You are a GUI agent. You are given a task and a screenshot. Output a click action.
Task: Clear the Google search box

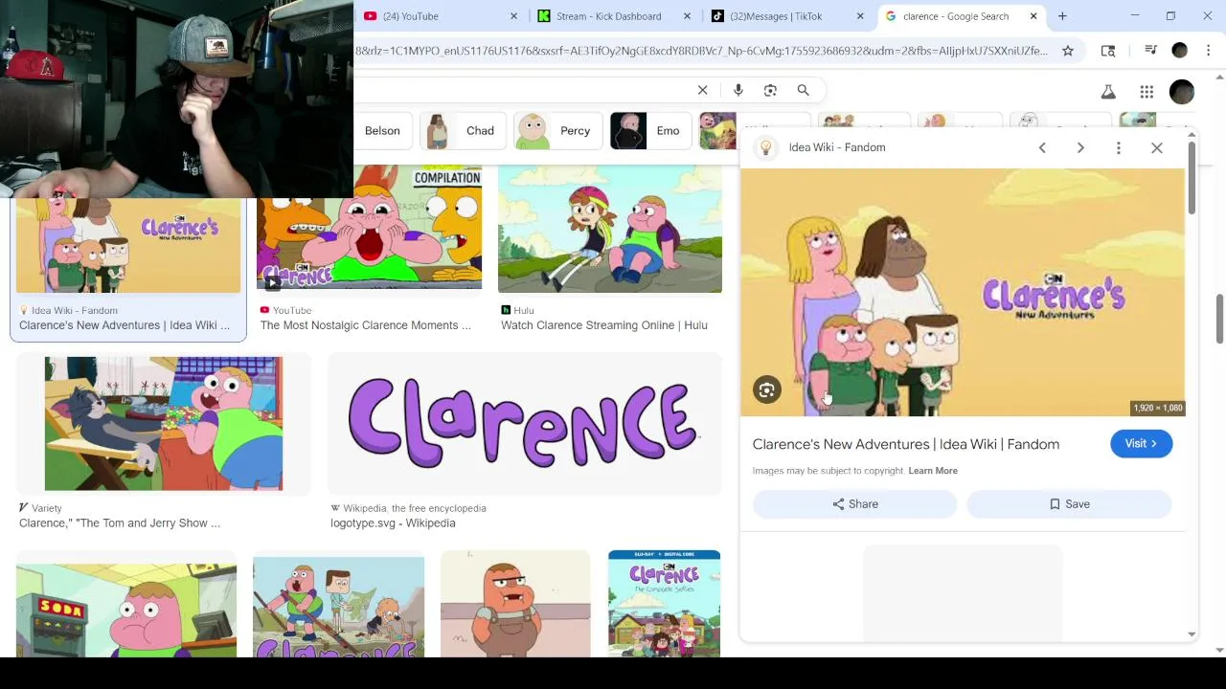pos(702,90)
